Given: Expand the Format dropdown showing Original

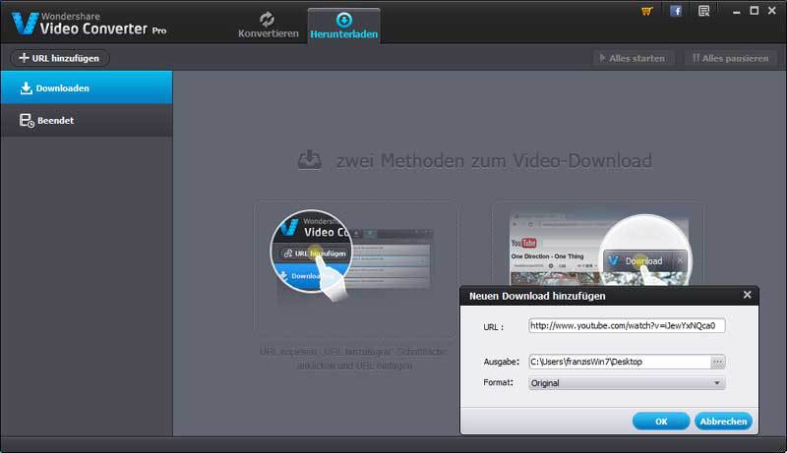Looking at the screenshot, I should [627, 383].
